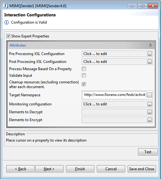Focus the Target Namespace text field
The width and height of the screenshot is (161, 179).
pyautogui.click(x=114, y=95)
